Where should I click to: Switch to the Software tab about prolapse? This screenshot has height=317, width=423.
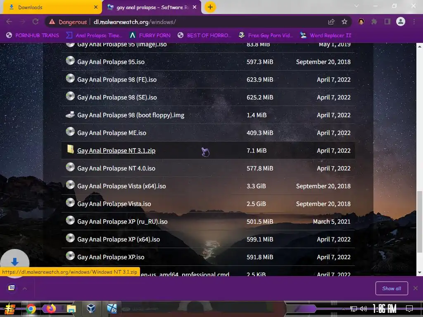click(151, 7)
